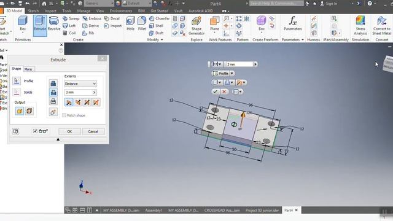Open the Parameters fx tool
Screen dimensions: 393x221
tap(292, 23)
